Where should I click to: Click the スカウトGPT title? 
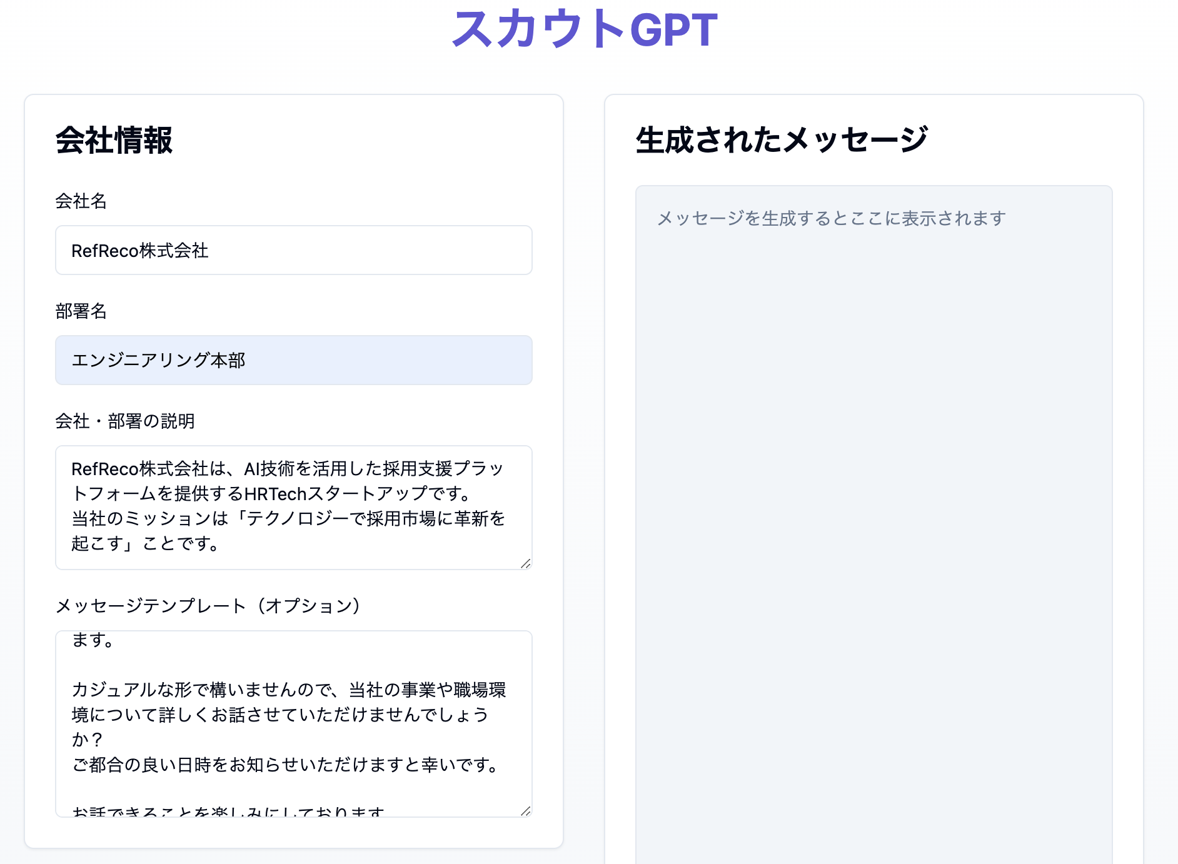coord(585,29)
